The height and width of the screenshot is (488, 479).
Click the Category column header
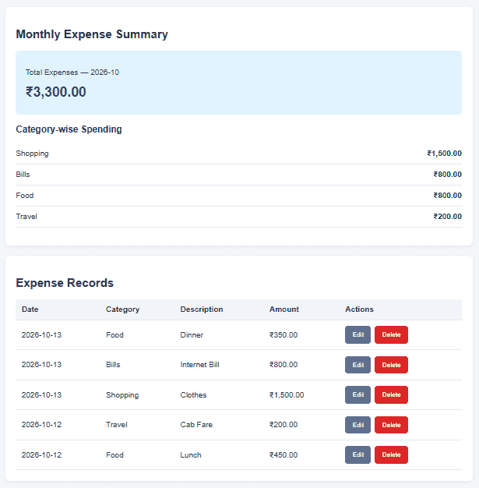(122, 309)
